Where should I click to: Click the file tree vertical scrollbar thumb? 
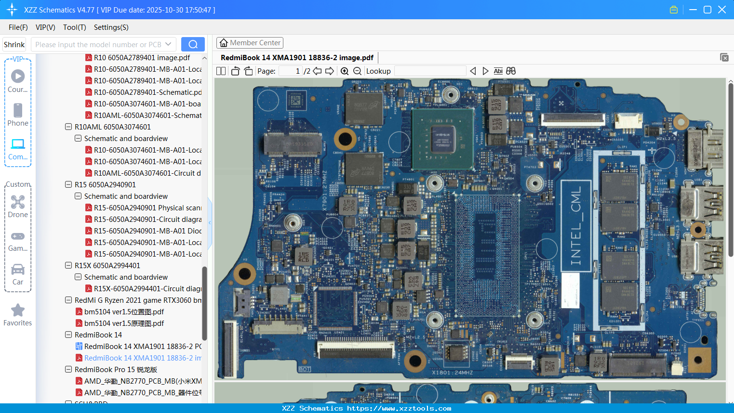tap(204, 303)
